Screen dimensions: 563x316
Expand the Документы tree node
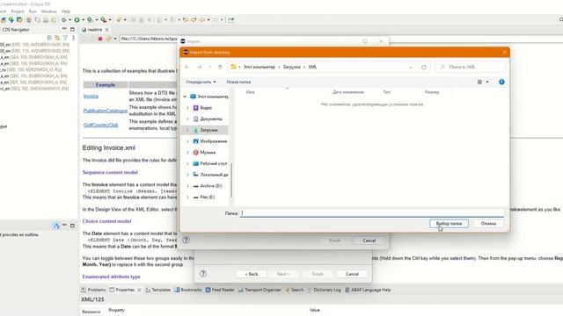(187, 119)
